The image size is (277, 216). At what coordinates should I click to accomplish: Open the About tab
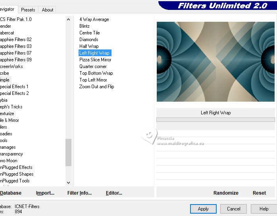pos(47,9)
